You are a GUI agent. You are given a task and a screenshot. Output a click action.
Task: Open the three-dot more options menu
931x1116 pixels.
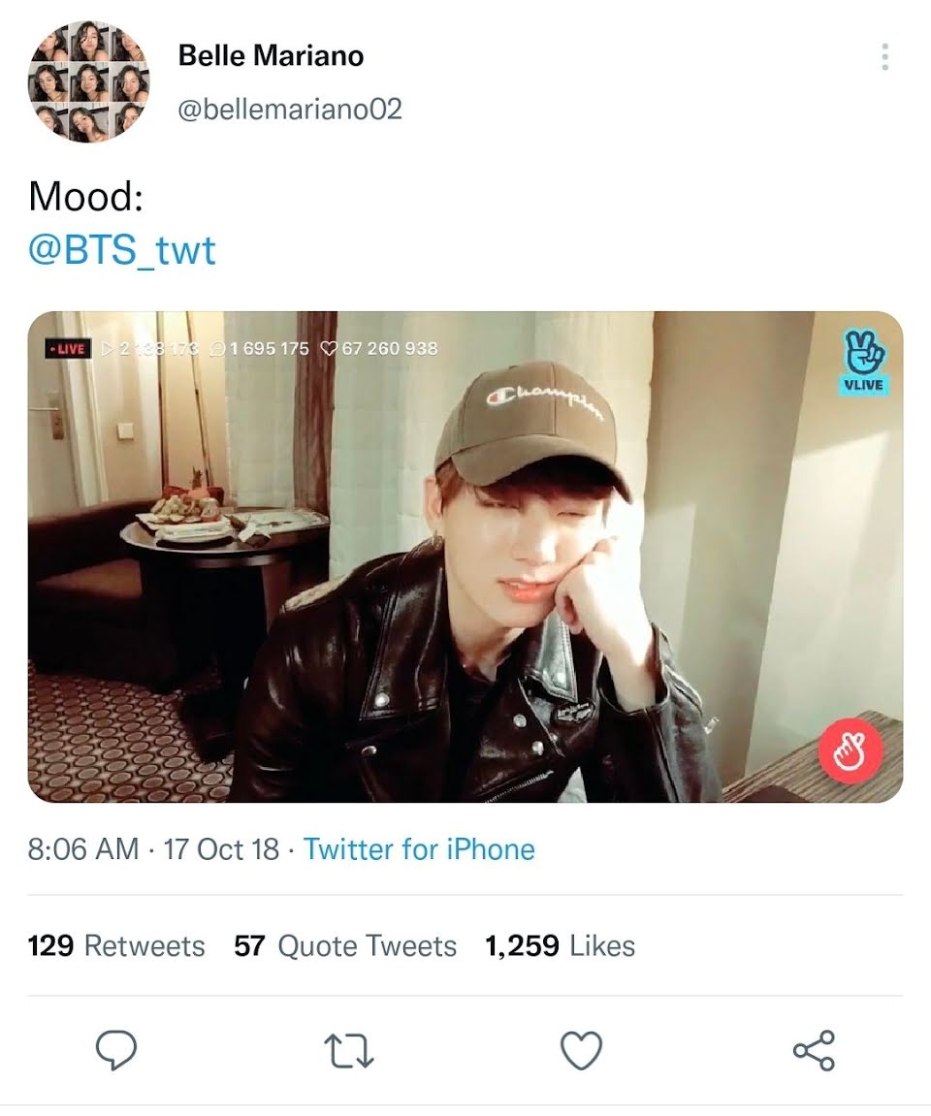884,57
